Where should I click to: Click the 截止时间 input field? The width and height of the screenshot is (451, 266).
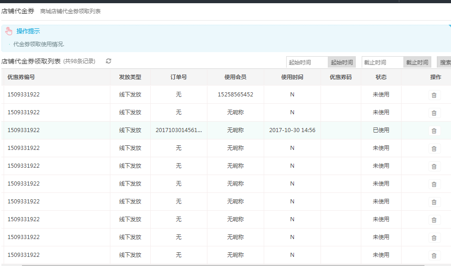click(x=382, y=63)
